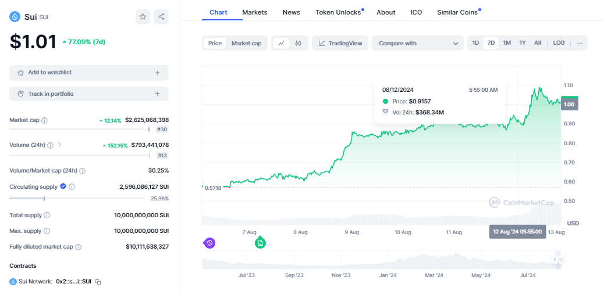Open the Token Unlocks tab
This screenshot has height=291, width=604.
338,12
